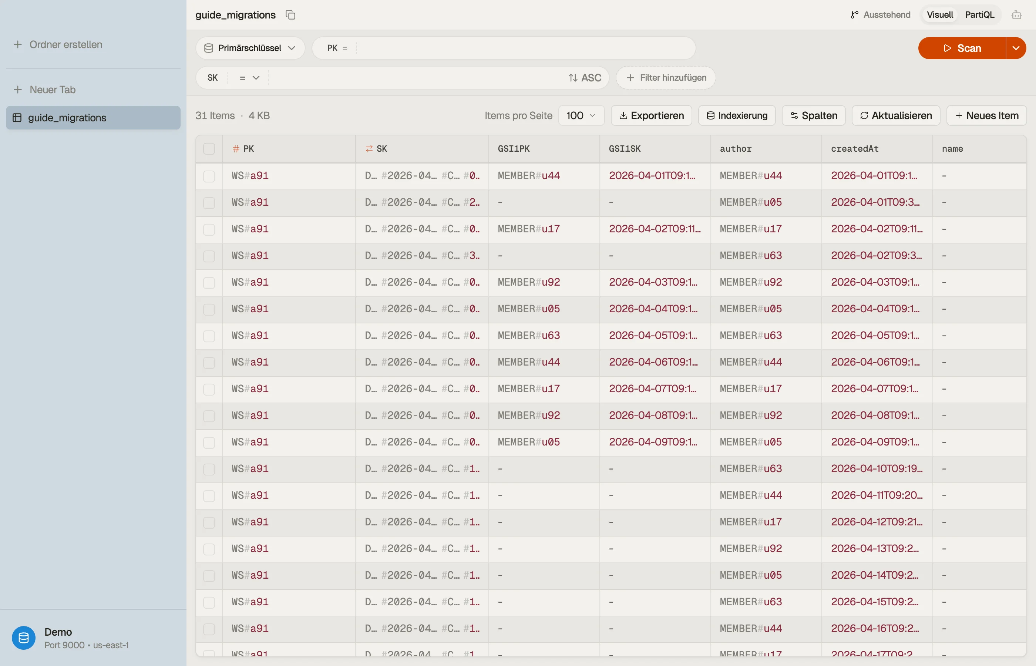Select the row checkbox for MEMBER#u44 first row

[209, 176]
